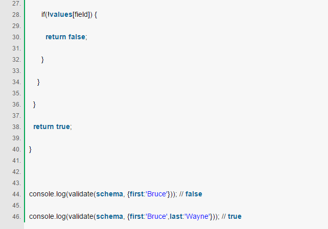
Task: Click 'last' key on line 46
Action: coord(176,216)
